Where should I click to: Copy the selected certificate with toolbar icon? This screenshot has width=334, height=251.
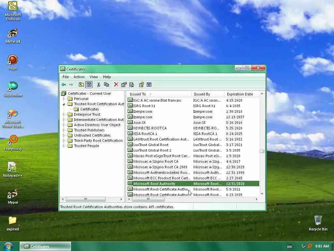click(x=107, y=85)
